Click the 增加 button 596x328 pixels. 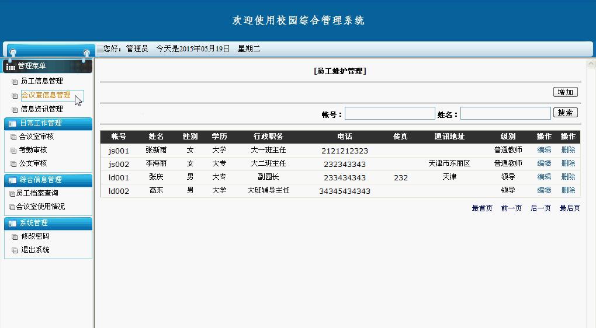click(565, 92)
